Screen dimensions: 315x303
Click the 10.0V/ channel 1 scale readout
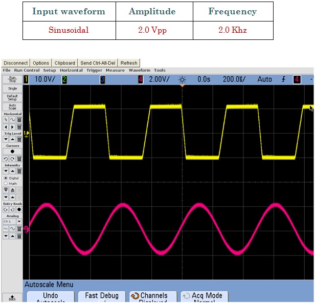point(44,79)
